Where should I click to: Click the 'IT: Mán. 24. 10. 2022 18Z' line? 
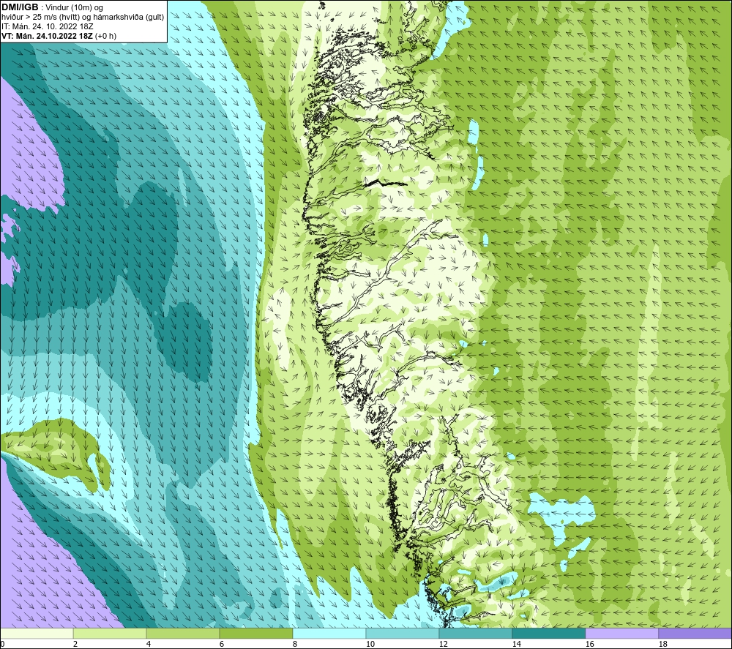pos(48,26)
